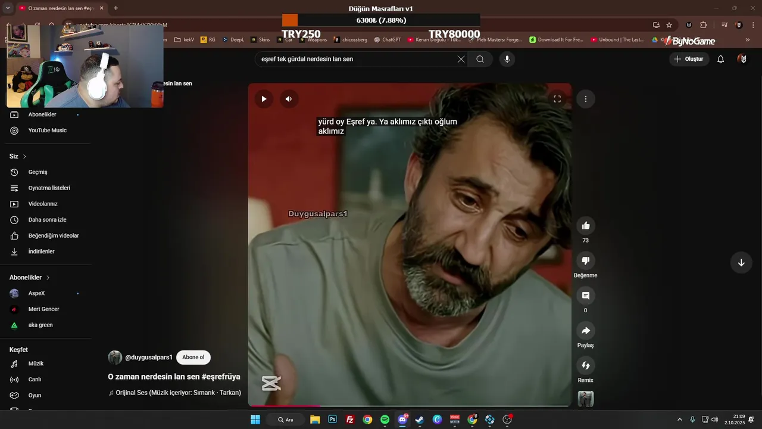Open the chicossberg bookmark

click(351, 40)
